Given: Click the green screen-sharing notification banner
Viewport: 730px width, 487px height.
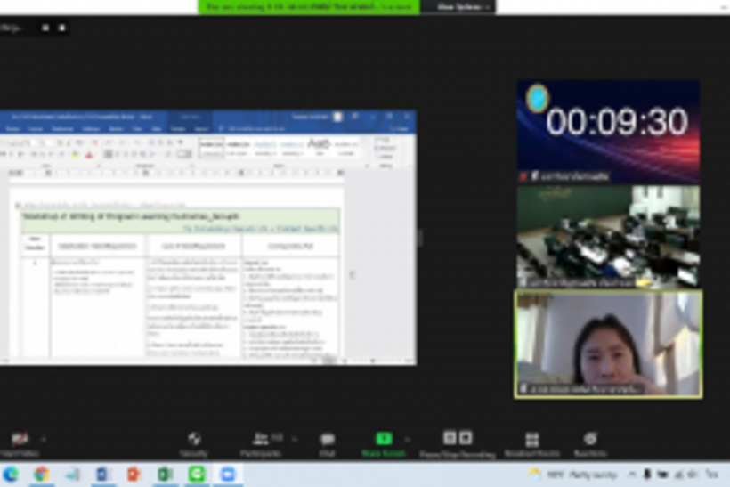Looking at the screenshot, I should click(309, 6).
